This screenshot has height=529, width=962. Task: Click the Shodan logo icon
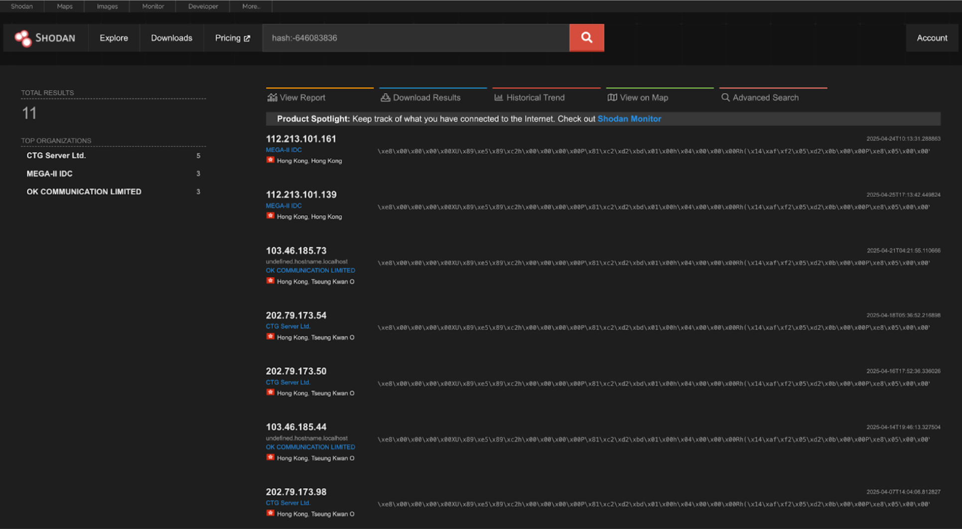23,38
